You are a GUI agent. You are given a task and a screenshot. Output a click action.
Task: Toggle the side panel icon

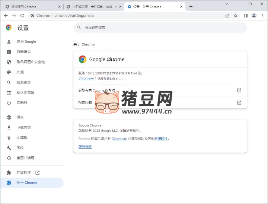246,16
